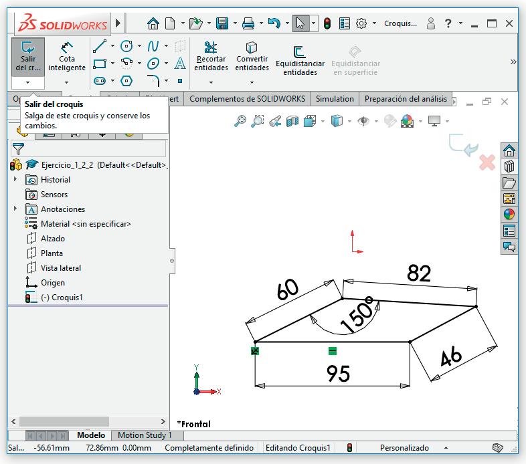Select the Ellipse sketch tool
Image resolution: width=526 pixels, height=464 pixels.
tap(153, 64)
